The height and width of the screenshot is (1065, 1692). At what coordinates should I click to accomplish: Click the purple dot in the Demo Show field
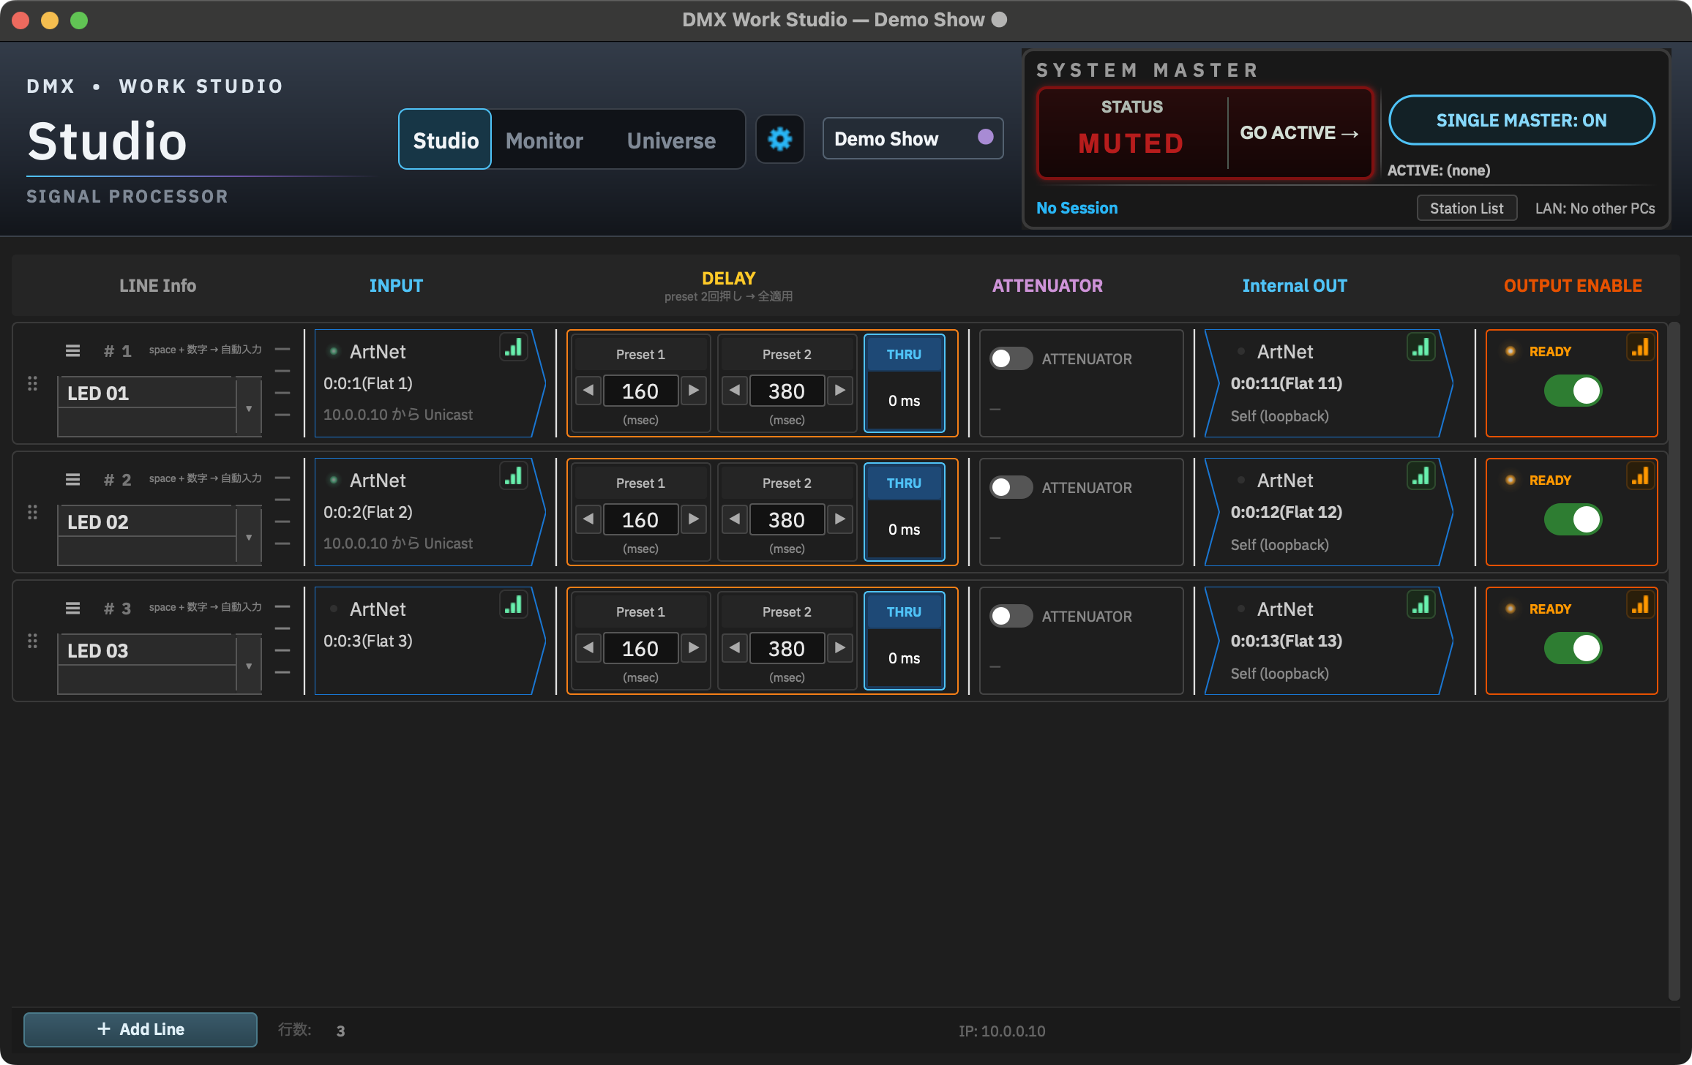coord(986,137)
